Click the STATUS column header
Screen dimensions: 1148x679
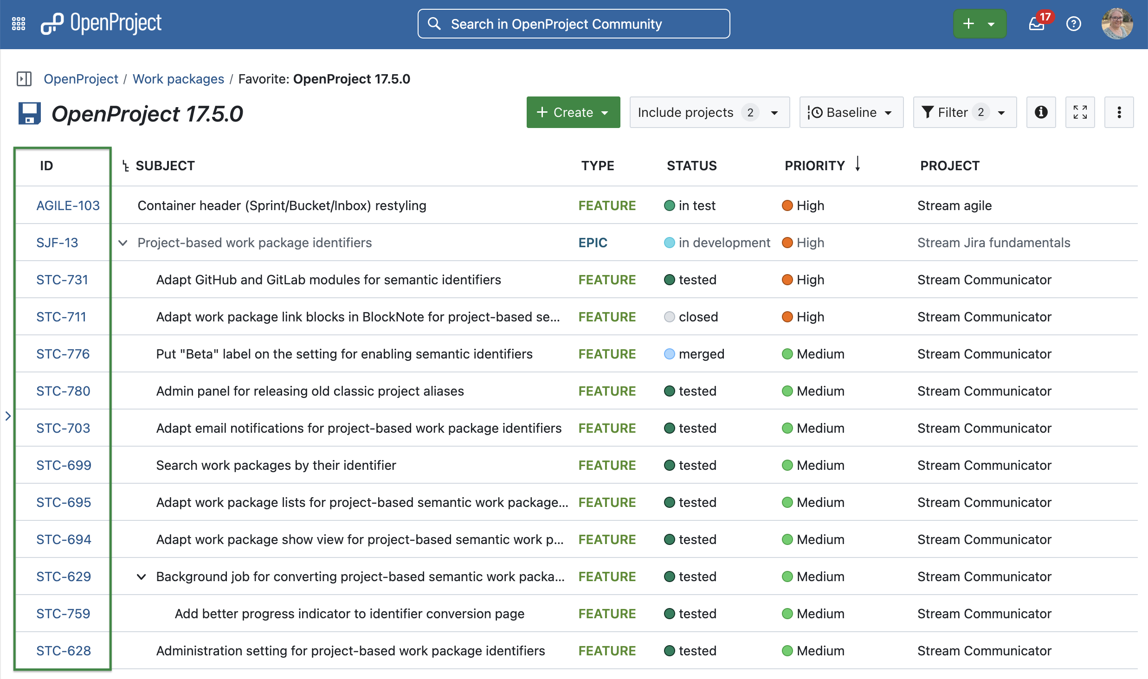pyautogui.click(x=692, y=166)
